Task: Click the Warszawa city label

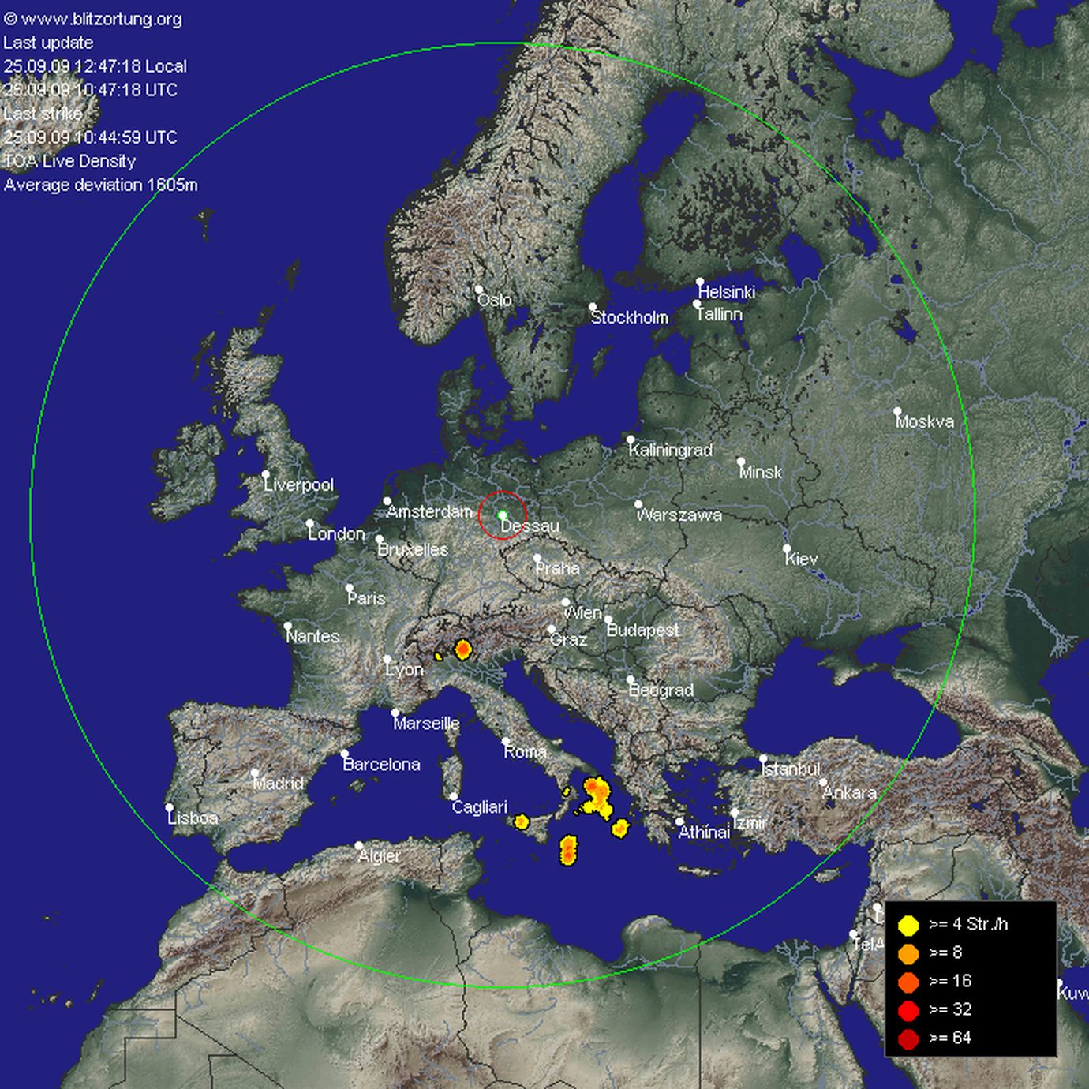Action: 679,515
